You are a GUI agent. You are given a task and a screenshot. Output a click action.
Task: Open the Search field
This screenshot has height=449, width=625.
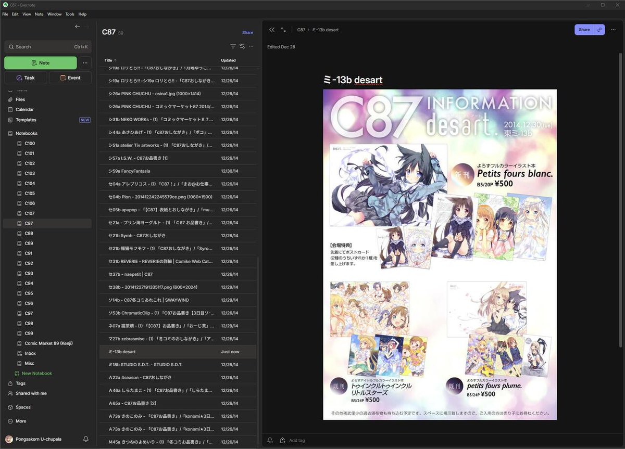(48, 47)
